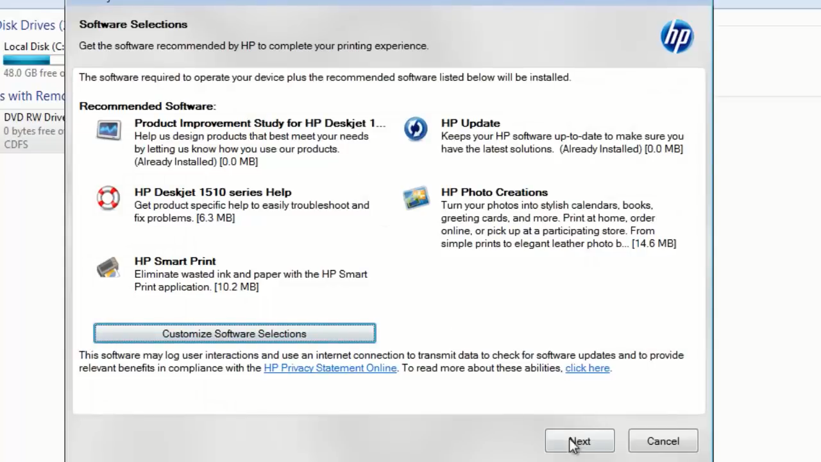Click the HP Smart Print description text
The image size is (821, 462).
[251, 280]
